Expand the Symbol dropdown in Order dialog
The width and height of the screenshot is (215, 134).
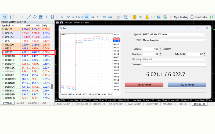[x=205, y=35]
